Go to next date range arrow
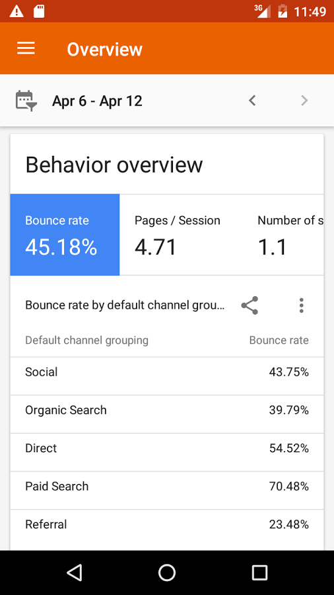This screenshot has height=595, width=334. pyautogui.click(x=304, y=100)
